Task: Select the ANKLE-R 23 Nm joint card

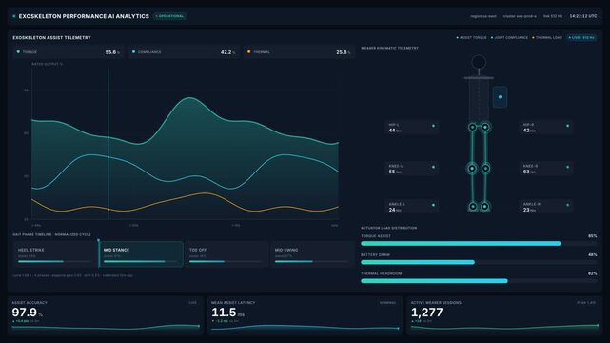Action: coord(546,207)
